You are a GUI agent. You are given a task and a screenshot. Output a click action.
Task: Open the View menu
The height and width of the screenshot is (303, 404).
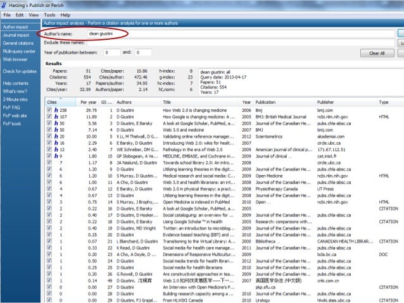34,15
